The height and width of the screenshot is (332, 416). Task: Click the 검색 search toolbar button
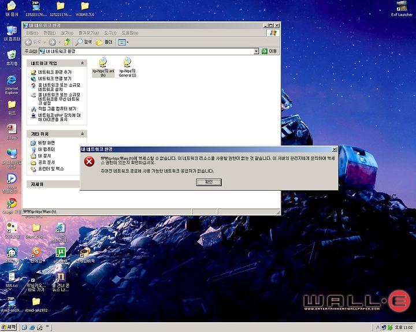(x=84, y=42)
